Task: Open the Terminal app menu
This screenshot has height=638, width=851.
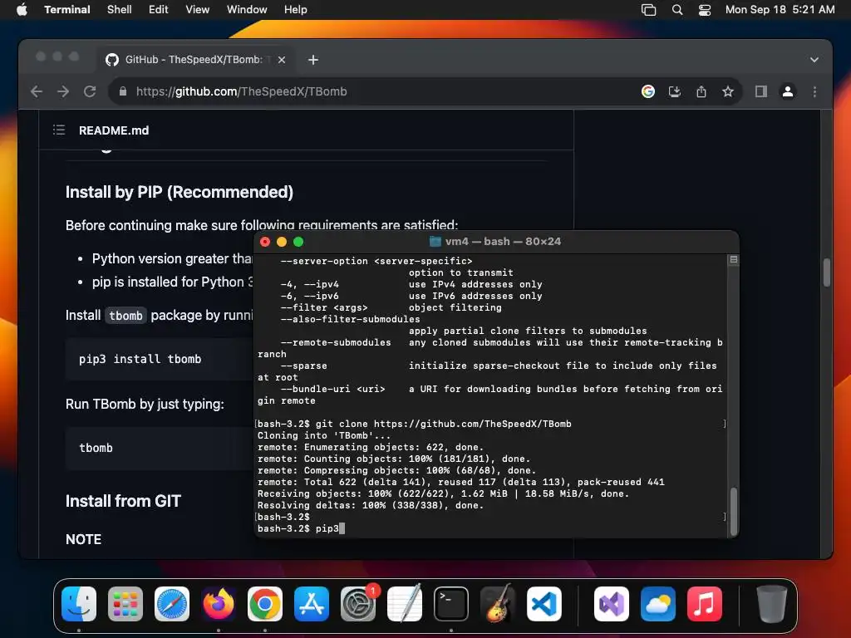Action: pos(67,9)
